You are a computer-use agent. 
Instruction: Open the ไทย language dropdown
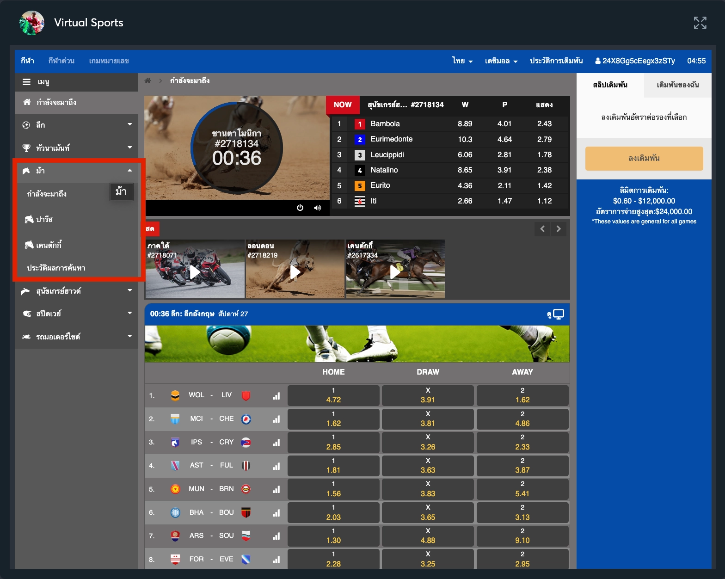coord(462,61)
